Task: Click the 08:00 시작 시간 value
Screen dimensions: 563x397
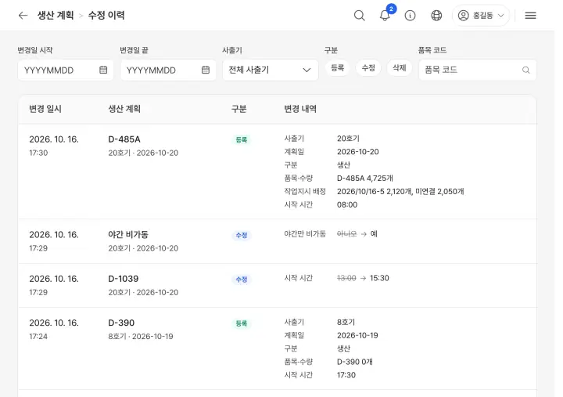Action: click(x=347, y=204)
